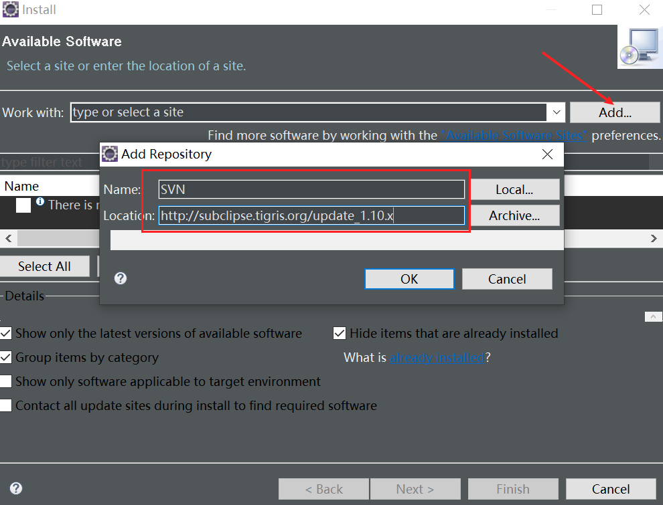Click the Add Repository dialog title icon
The width and height of the screenshot is (663, 505).
tap(109, 154)
